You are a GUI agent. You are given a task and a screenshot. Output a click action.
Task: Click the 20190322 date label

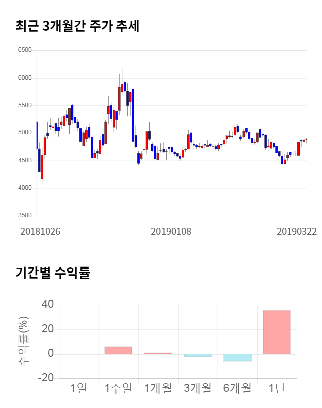tap(296, 231)
